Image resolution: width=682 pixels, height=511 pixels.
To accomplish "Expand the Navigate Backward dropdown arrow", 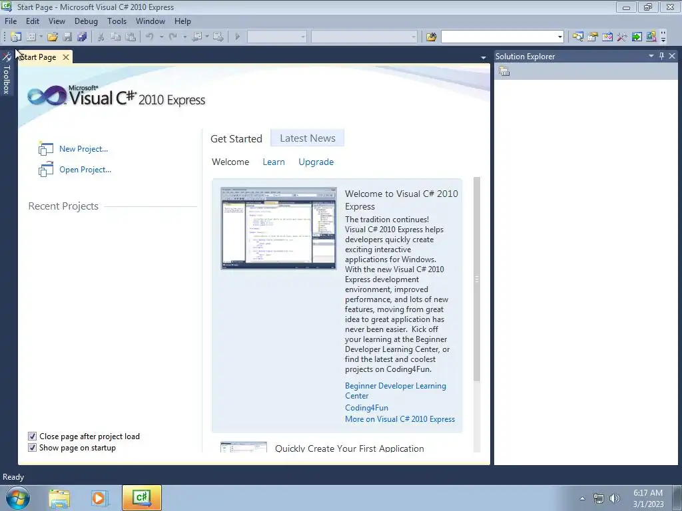I will [207, 37].
